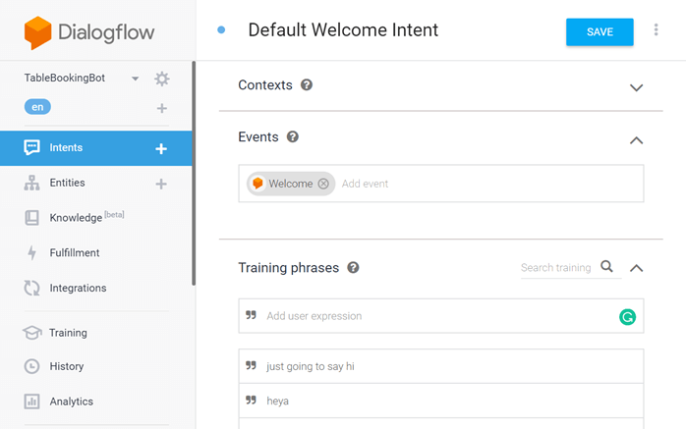Click quote icon beside just going to say hi
686x429 pixels.
pos(251,365)
